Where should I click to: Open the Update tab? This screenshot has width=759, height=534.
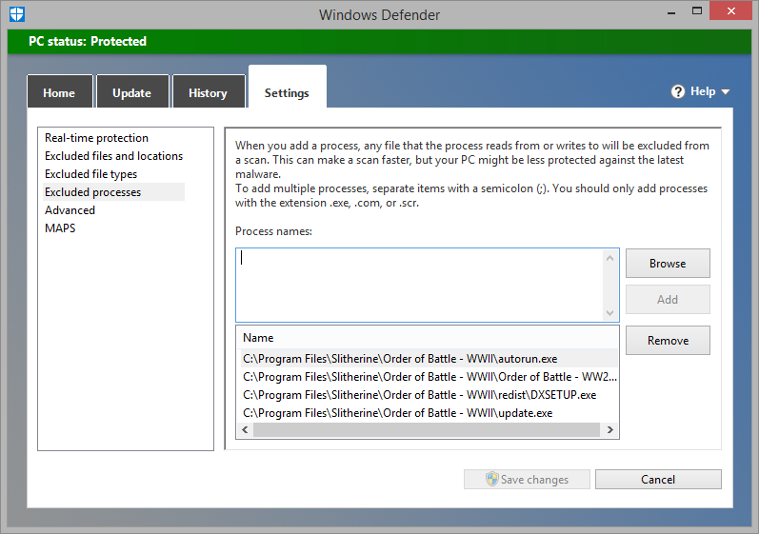coord(131,93)
